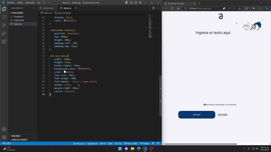Click the #495057 color swatch
The image size is (271, 152).
(x=65, y=21)
